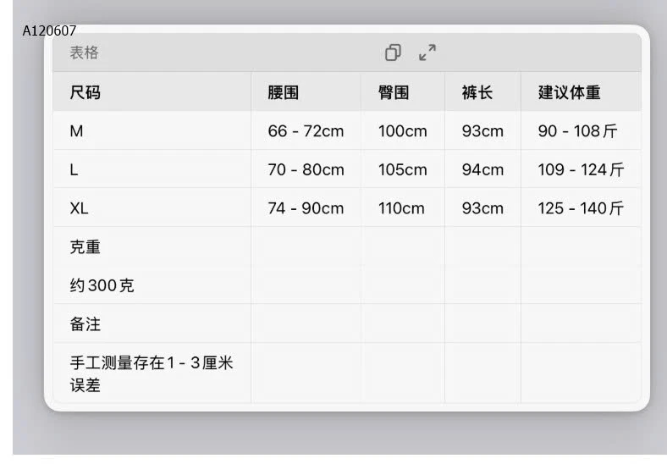The image size is (667, 464).
Task: Click the 约300克 cell
Action: point(102,285)
